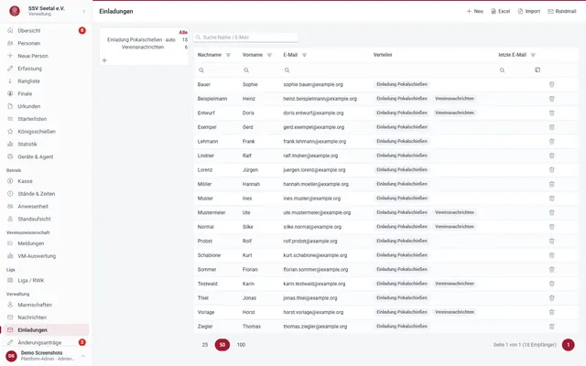Open Änderungsanträge with badge 2

(46, 342)
